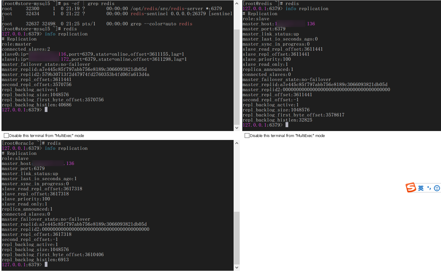This screenshot has height=271, width=441.
Task: Click master_replid2 value starting 579b30713
Action: click(95, 74)
